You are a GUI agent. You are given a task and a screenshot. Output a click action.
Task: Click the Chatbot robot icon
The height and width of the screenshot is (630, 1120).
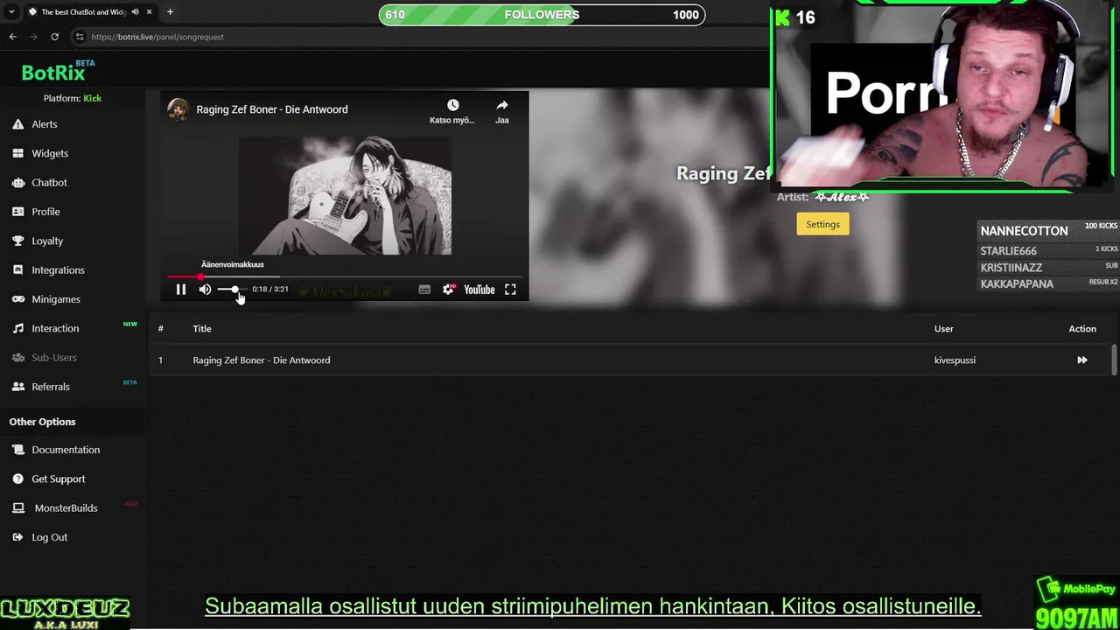coord(18,183)
